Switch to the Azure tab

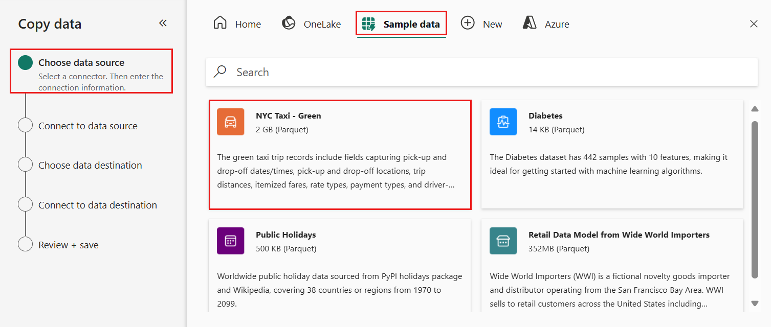546,24
